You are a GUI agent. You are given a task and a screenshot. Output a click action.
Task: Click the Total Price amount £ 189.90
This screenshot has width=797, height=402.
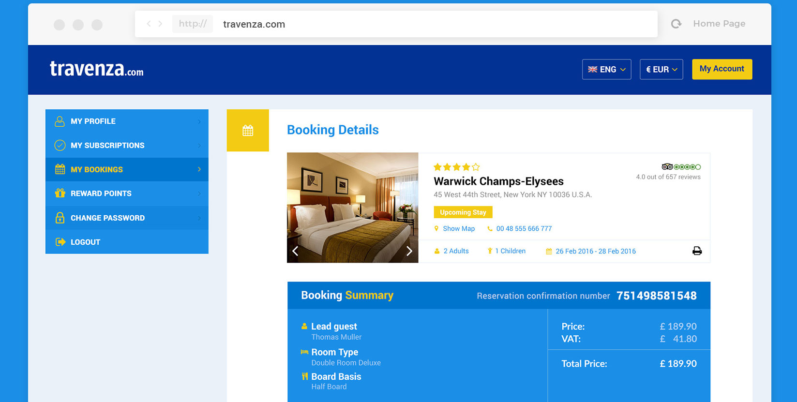678,364
